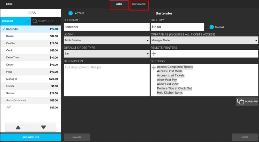Move job up with the up arrow

point(18,127)
